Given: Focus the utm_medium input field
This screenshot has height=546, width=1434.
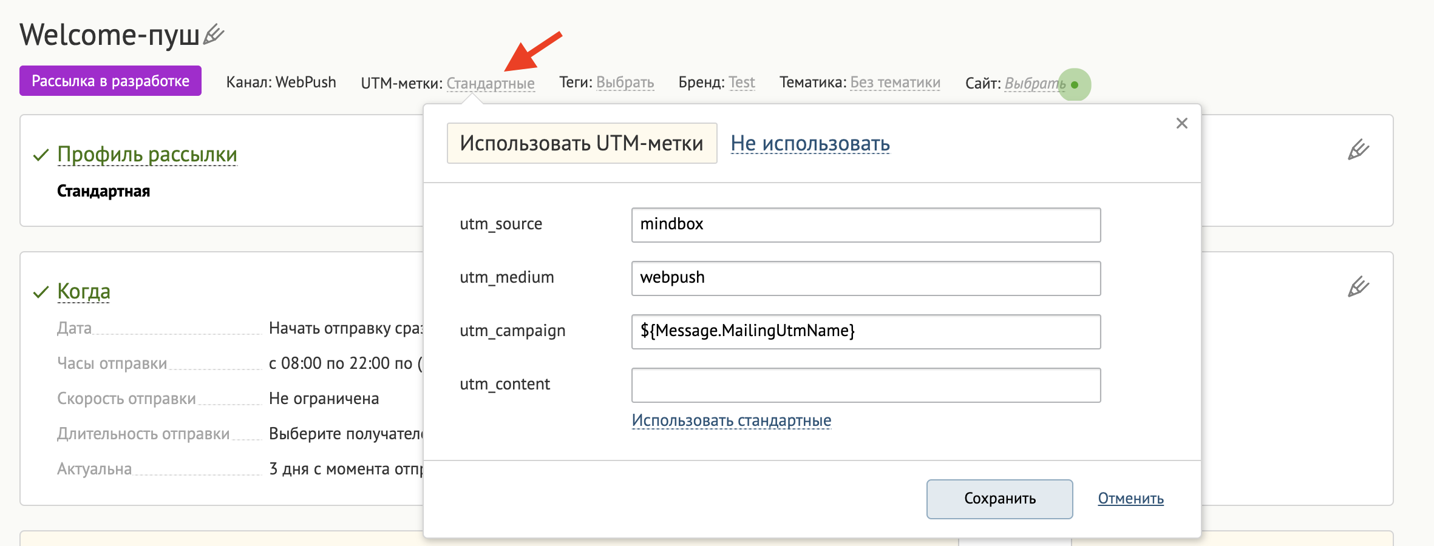Looking at the screenshot, I should [866, 278].
